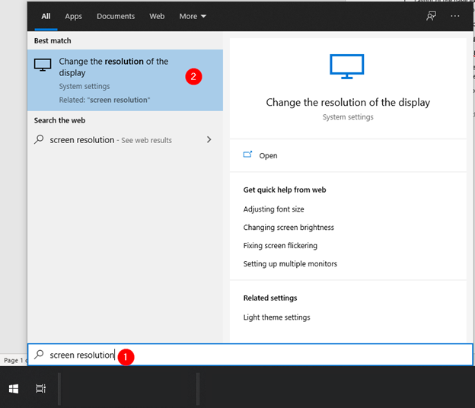Click the large monitor icon in preview pane

point(347,67)
